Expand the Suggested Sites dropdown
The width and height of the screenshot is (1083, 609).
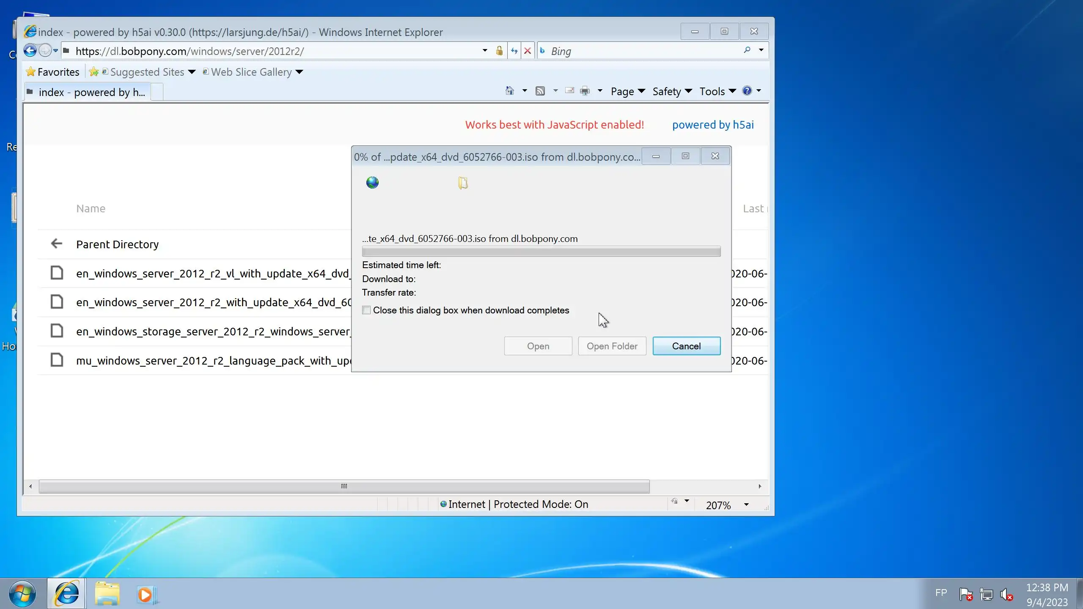pos(192,72)
